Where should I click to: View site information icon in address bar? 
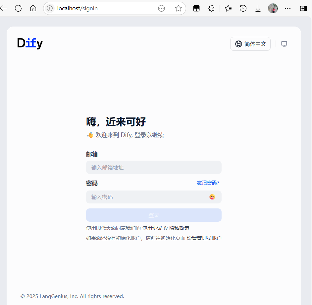click(50, 8)
